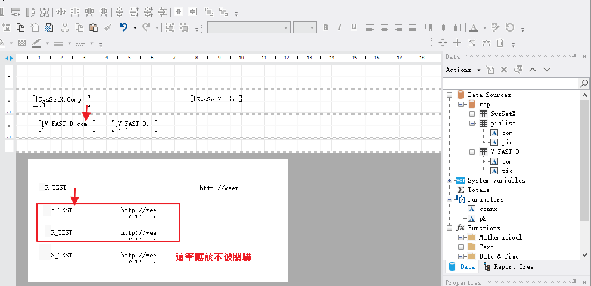Click the blue Undo arrow
The image size is (591, 286).
pos(124,27)
